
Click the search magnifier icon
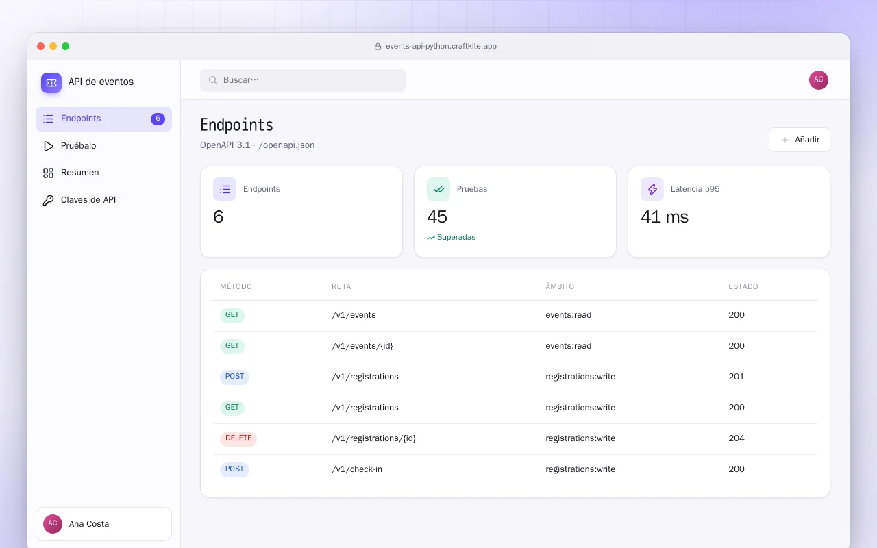click(x=213, y=80)
